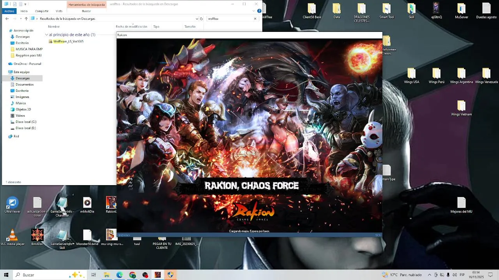Expand the Explorer ribbon chevron
Viewport: 499px width, 280px height.
point(254,11)
